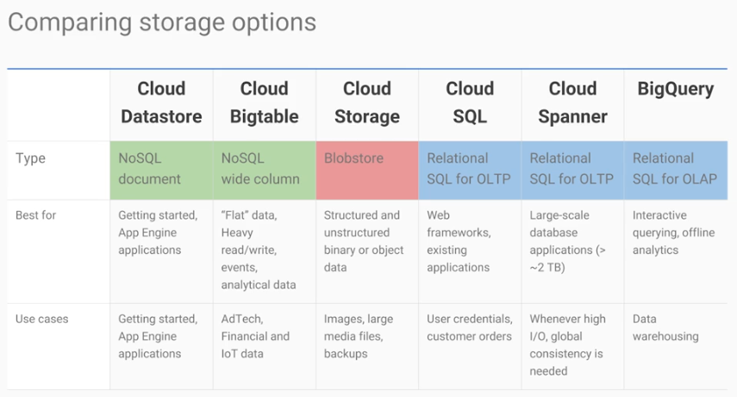Select the Cloud Datastore column header

coord(161,102)
